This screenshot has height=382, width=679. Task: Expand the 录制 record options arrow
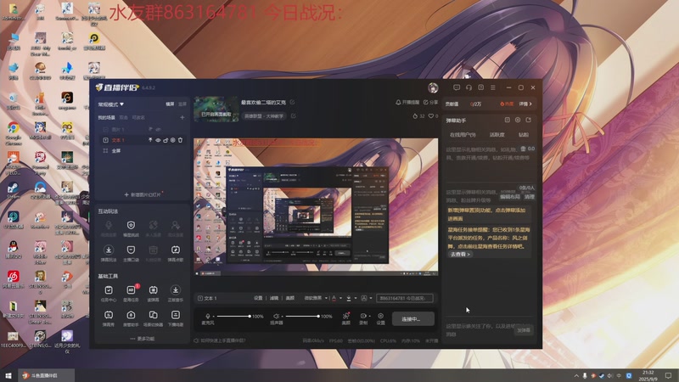point(369,316)
